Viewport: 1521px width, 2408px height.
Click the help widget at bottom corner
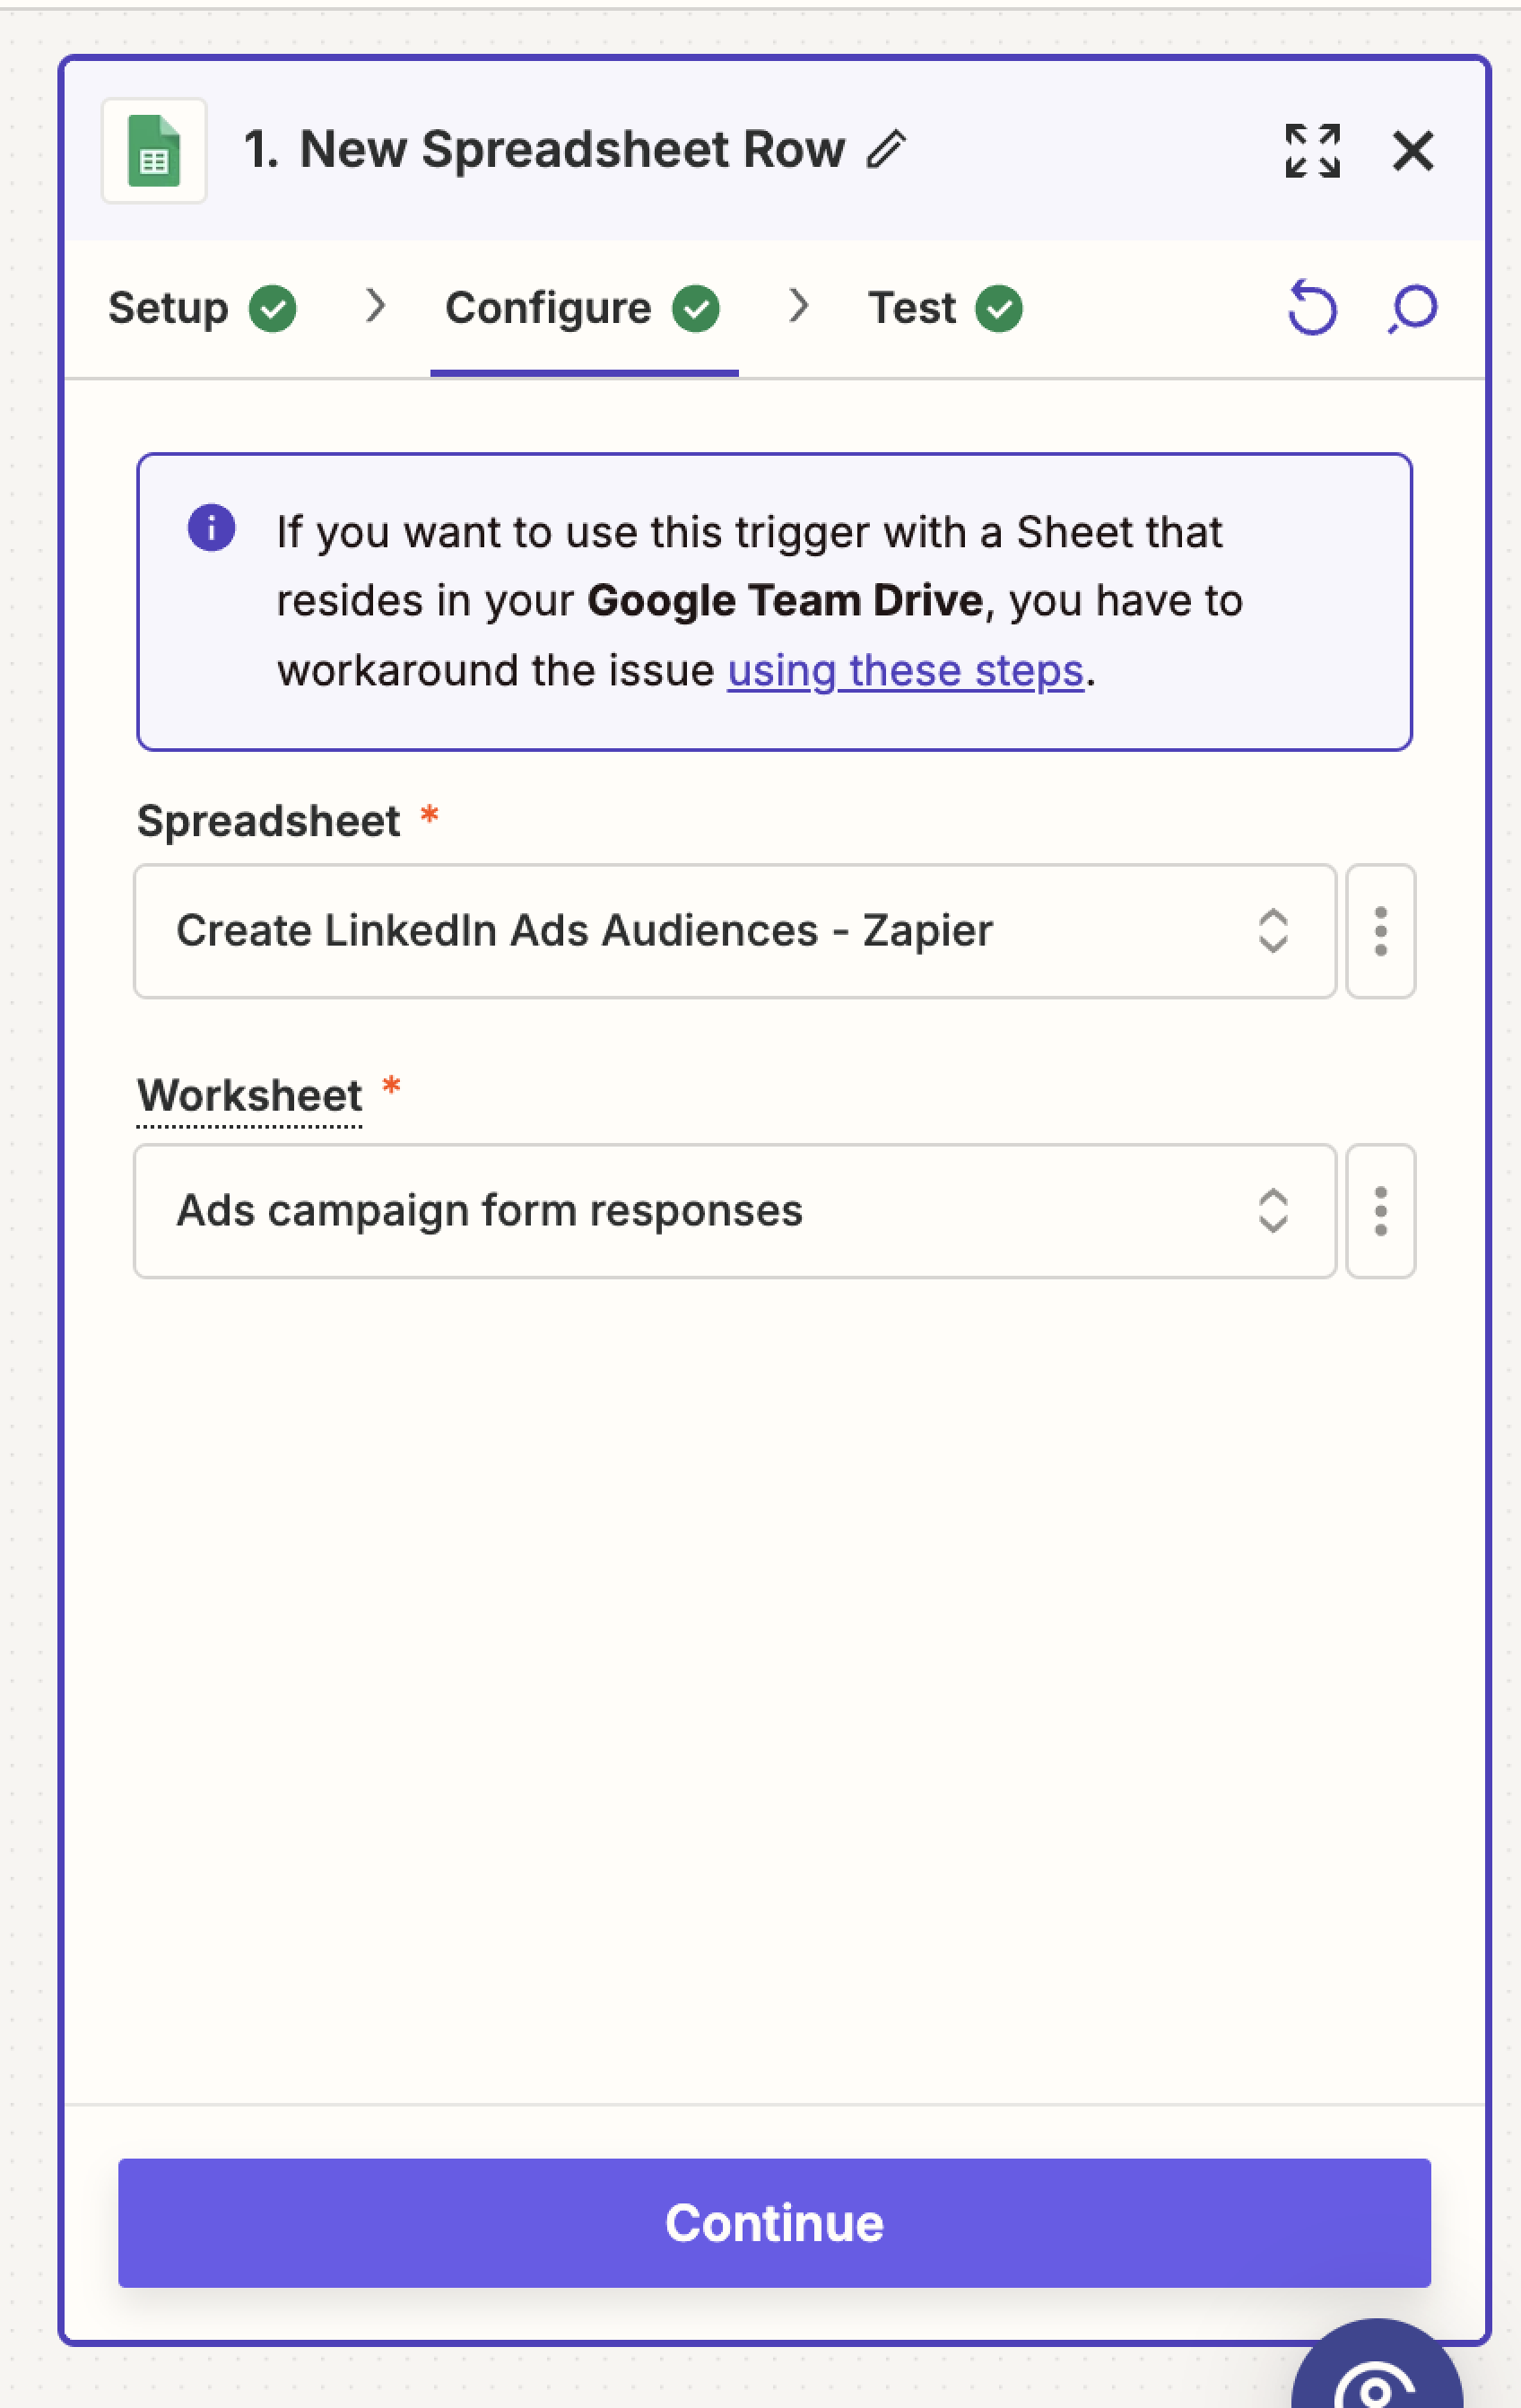[1379, 2375]
